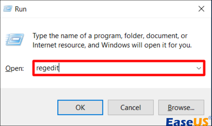Click the "Open:" label
The height and width of the screenshot is (126, 212).
[15, 69]
